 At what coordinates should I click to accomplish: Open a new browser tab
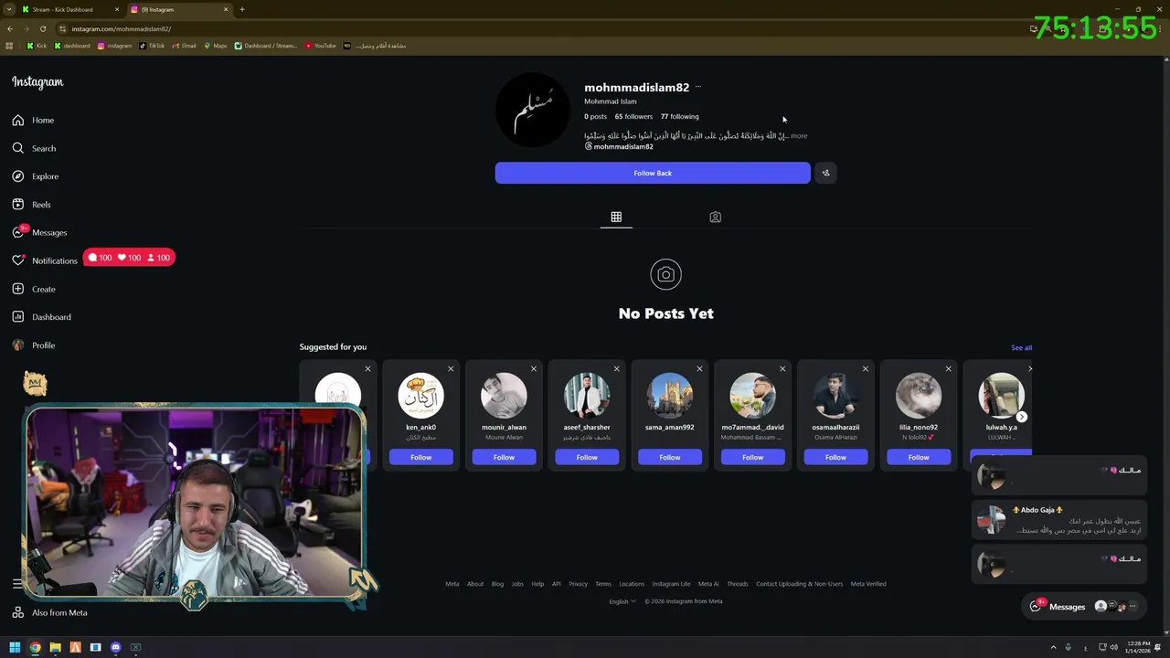click(x=242, y=9)
